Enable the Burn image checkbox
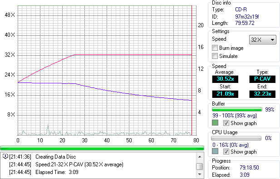This screenshot has width=280, height=179. click(215, 48)
